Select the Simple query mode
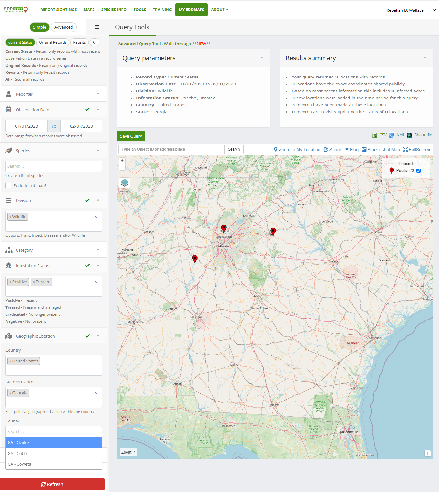 click(x=40, y=27)
